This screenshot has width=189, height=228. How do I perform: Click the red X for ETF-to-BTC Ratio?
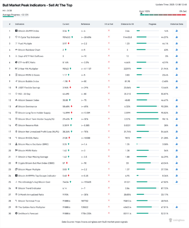(x=109, y=62)
